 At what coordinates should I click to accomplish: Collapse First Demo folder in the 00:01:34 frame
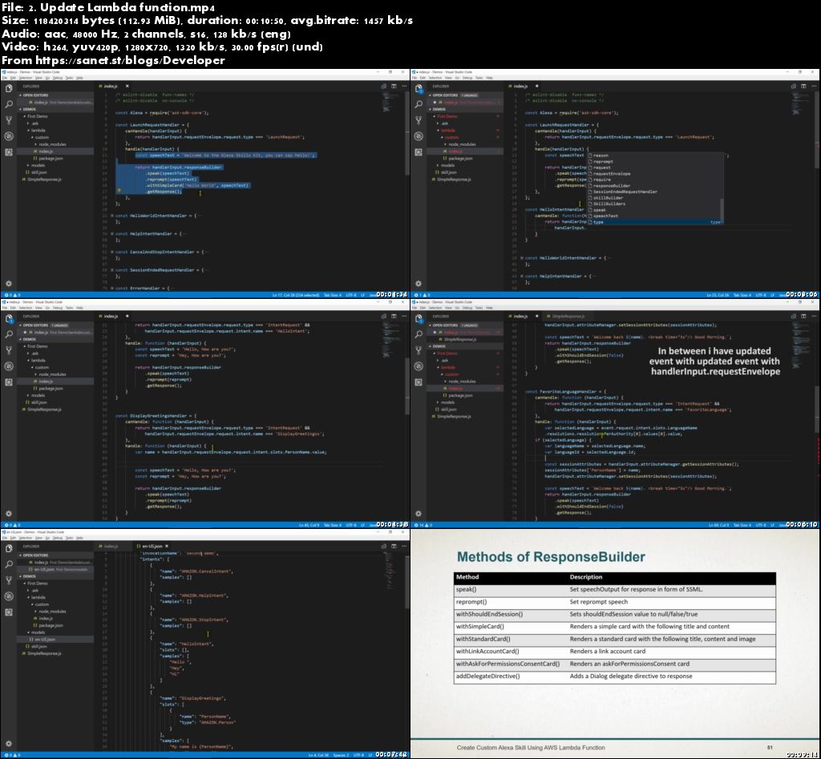pyautogui.click(x=36, y=116)
